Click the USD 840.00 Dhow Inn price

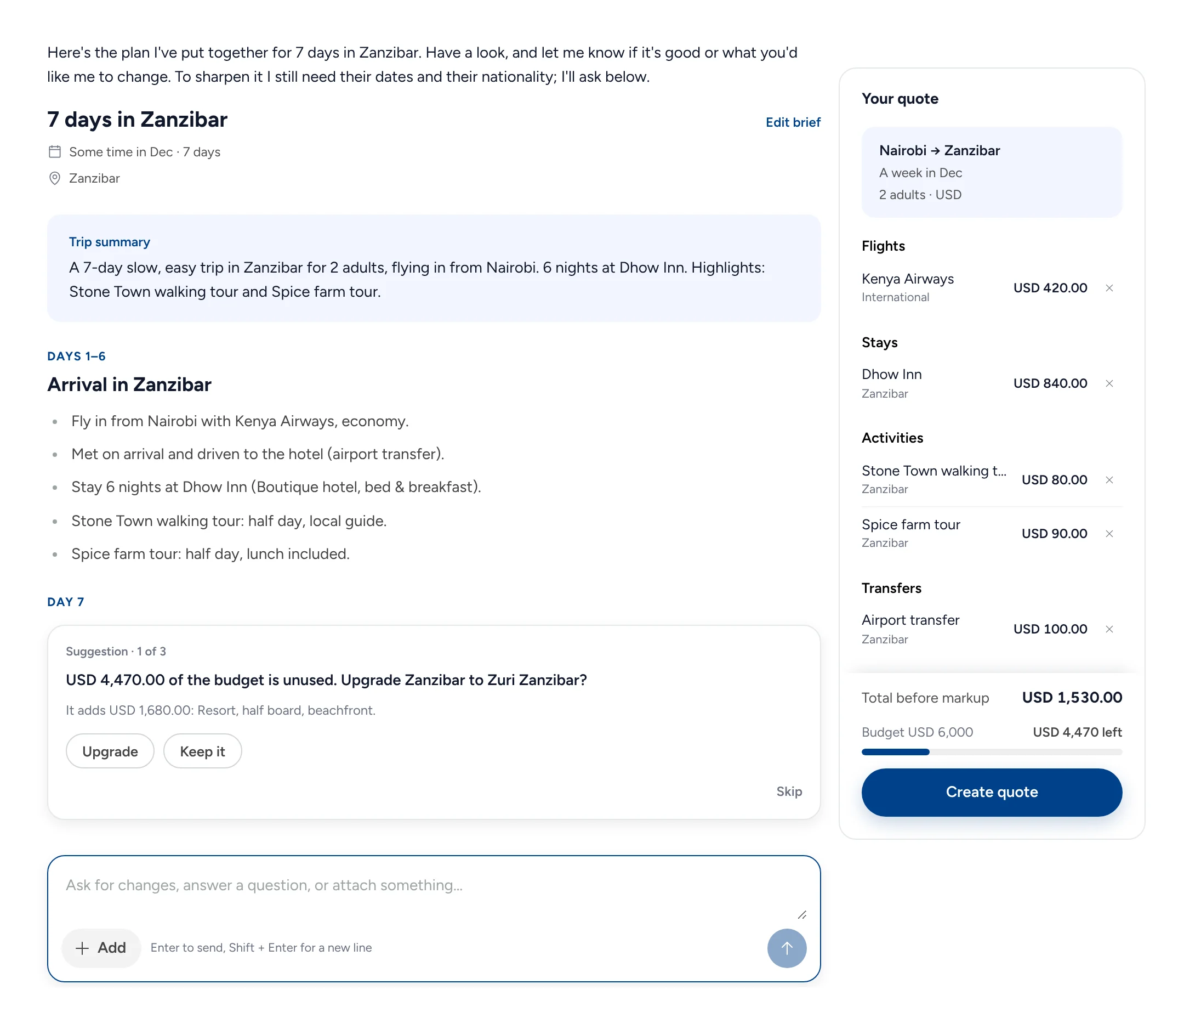1050,383
